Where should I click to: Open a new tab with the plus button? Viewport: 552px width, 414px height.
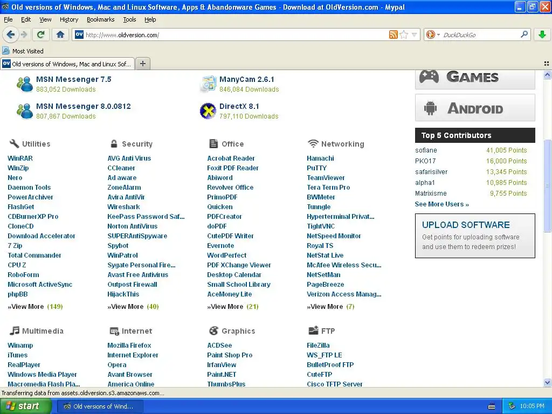click(142, 64)
